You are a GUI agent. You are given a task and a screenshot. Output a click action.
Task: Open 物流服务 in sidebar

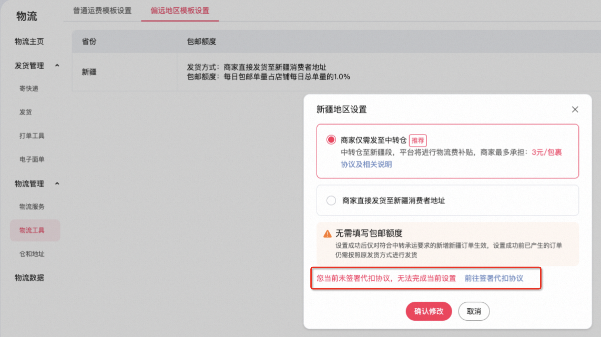tap(32, 207)
